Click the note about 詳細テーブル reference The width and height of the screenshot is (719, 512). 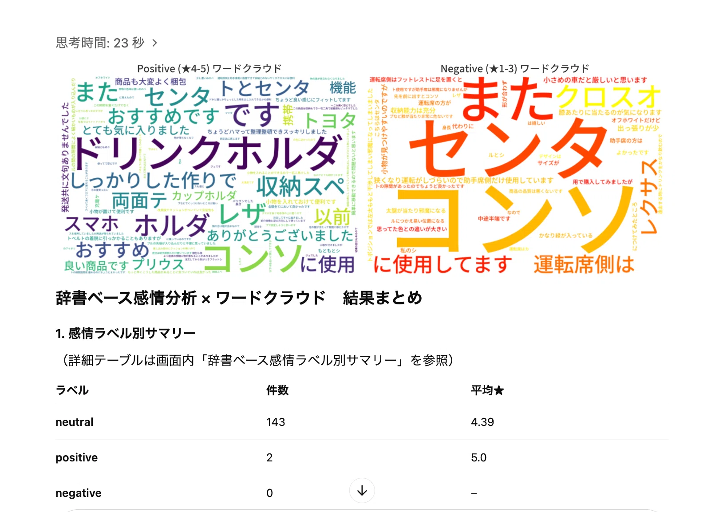258,360
